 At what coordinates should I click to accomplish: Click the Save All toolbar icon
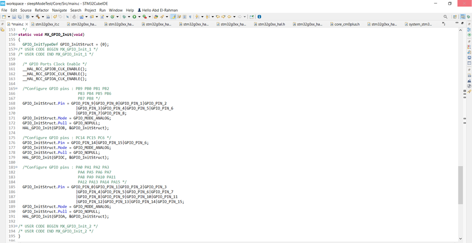coord(20,17)
